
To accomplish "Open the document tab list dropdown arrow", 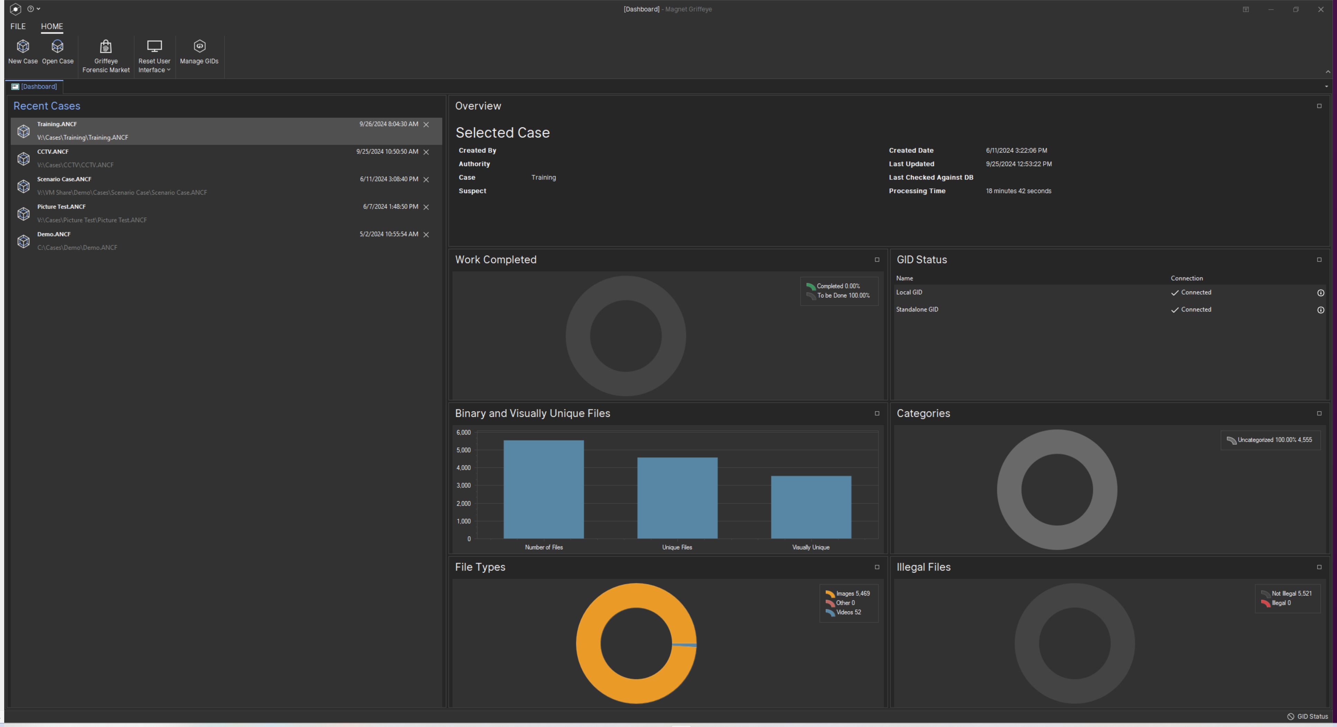I will click(x=1326, y=87).
